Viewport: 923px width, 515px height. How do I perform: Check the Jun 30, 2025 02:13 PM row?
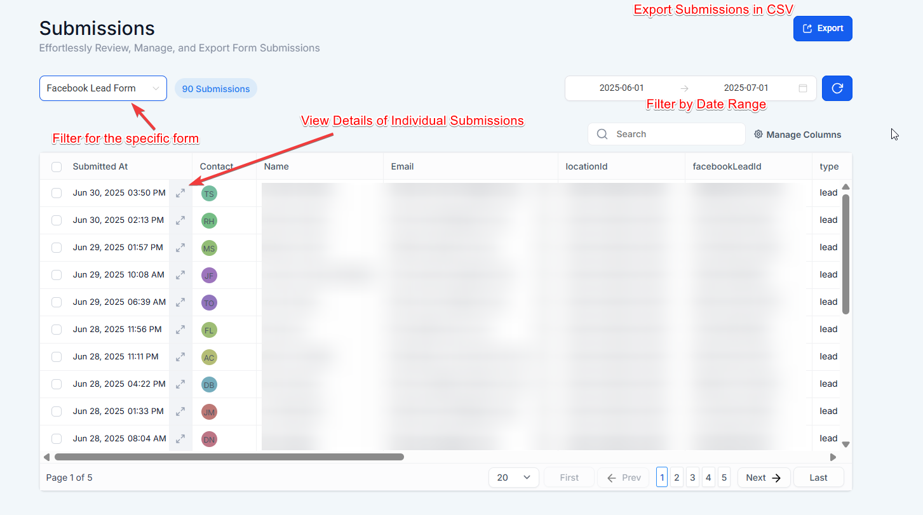(57, 220)
